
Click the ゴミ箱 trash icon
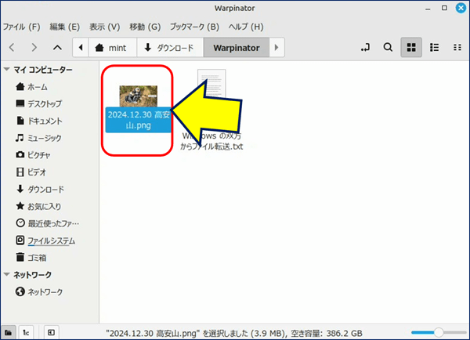click(x=20, y=257)
